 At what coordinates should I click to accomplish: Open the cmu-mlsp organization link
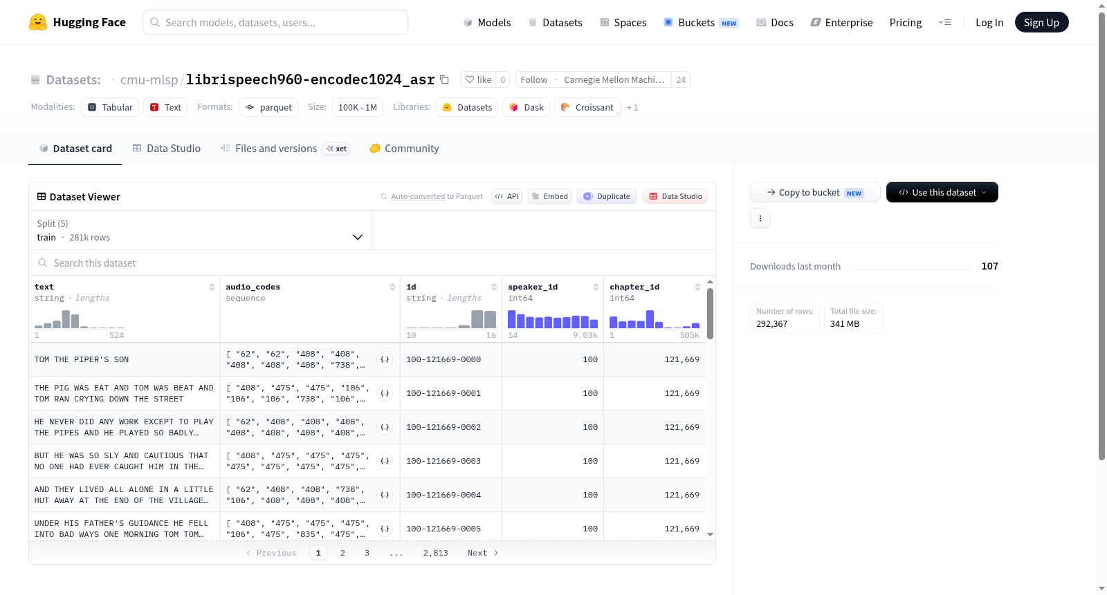(149, 79)
